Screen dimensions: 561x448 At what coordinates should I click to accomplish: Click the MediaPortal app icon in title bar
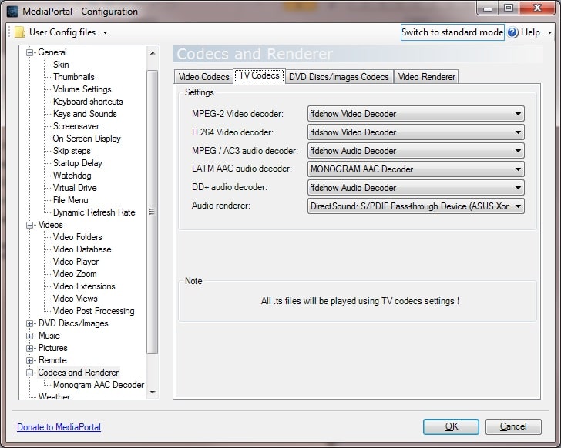tap(12, 12)
